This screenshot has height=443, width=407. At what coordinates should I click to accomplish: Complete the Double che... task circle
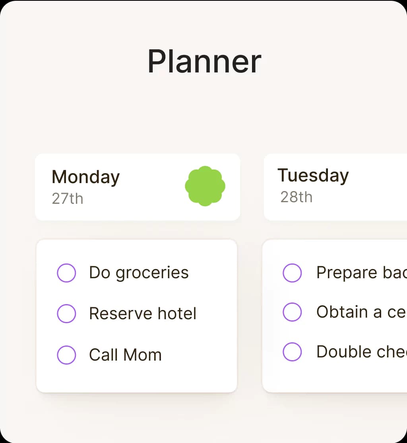click(x=292, y=352)
